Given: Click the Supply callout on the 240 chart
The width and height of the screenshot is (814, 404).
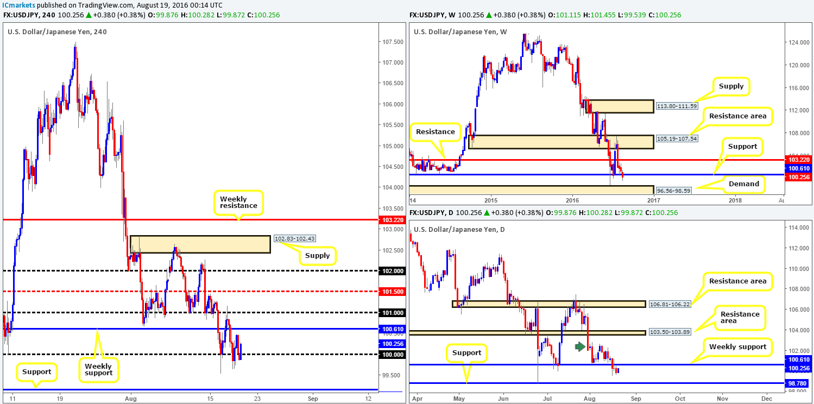Looking at the screenshot, I should pos(317,255).
